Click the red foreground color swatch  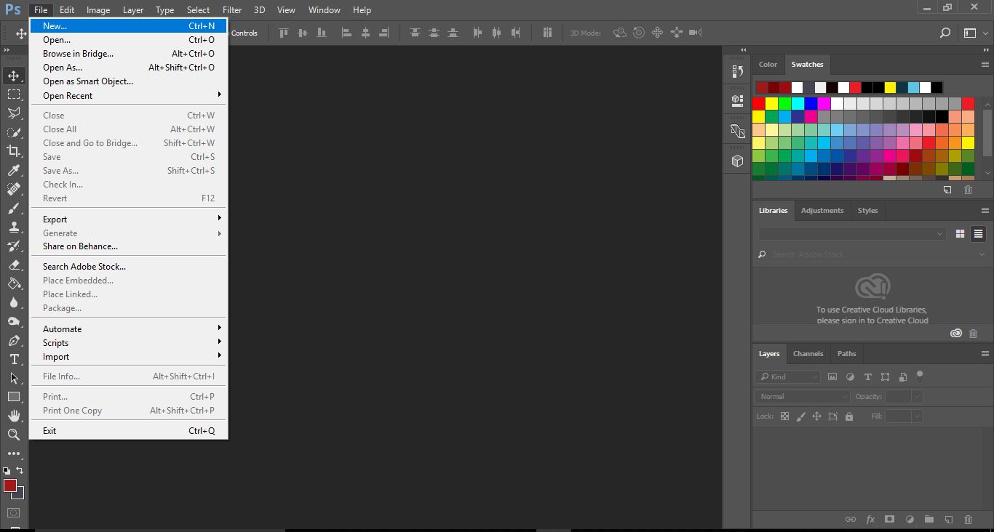10,485
